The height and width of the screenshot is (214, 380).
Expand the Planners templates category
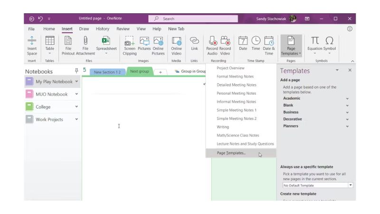pos(347,126)
